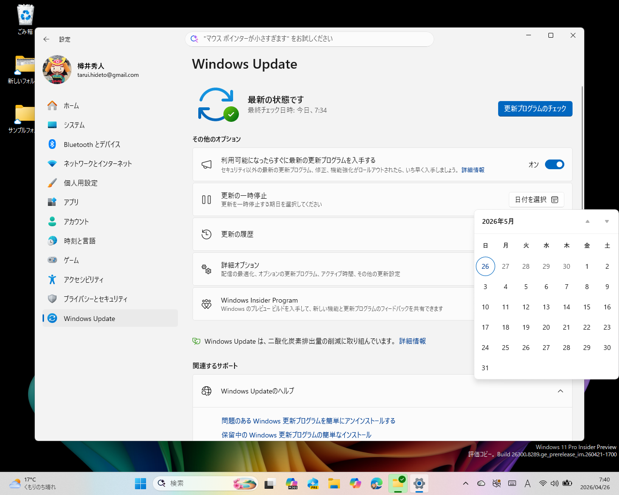Image resolution: width=619 pixels, height=495 pixels.
Task: Click the 日付を選択 date picker button
Action: click(x=536, y=200)
